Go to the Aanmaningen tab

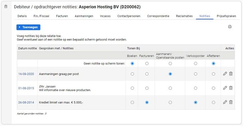(x=84, y=16)
